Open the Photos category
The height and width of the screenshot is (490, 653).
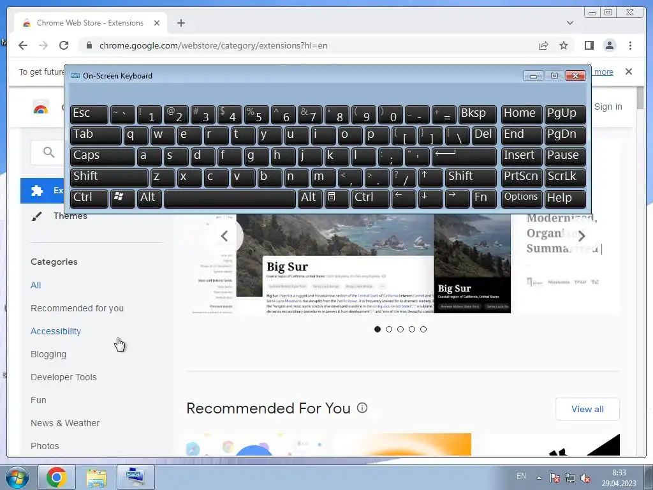(45, 446)
